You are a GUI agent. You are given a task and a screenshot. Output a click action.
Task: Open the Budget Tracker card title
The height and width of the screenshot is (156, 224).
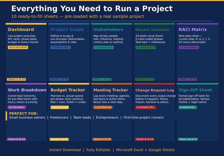coord(68,90)
